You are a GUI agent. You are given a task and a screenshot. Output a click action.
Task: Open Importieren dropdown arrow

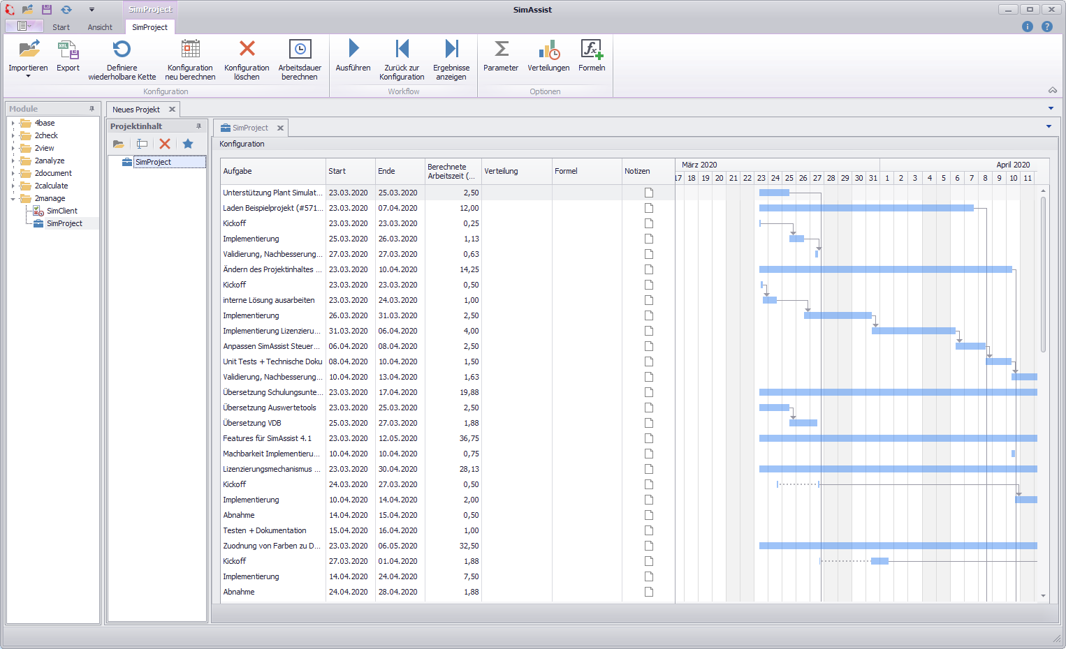point(28,76)
